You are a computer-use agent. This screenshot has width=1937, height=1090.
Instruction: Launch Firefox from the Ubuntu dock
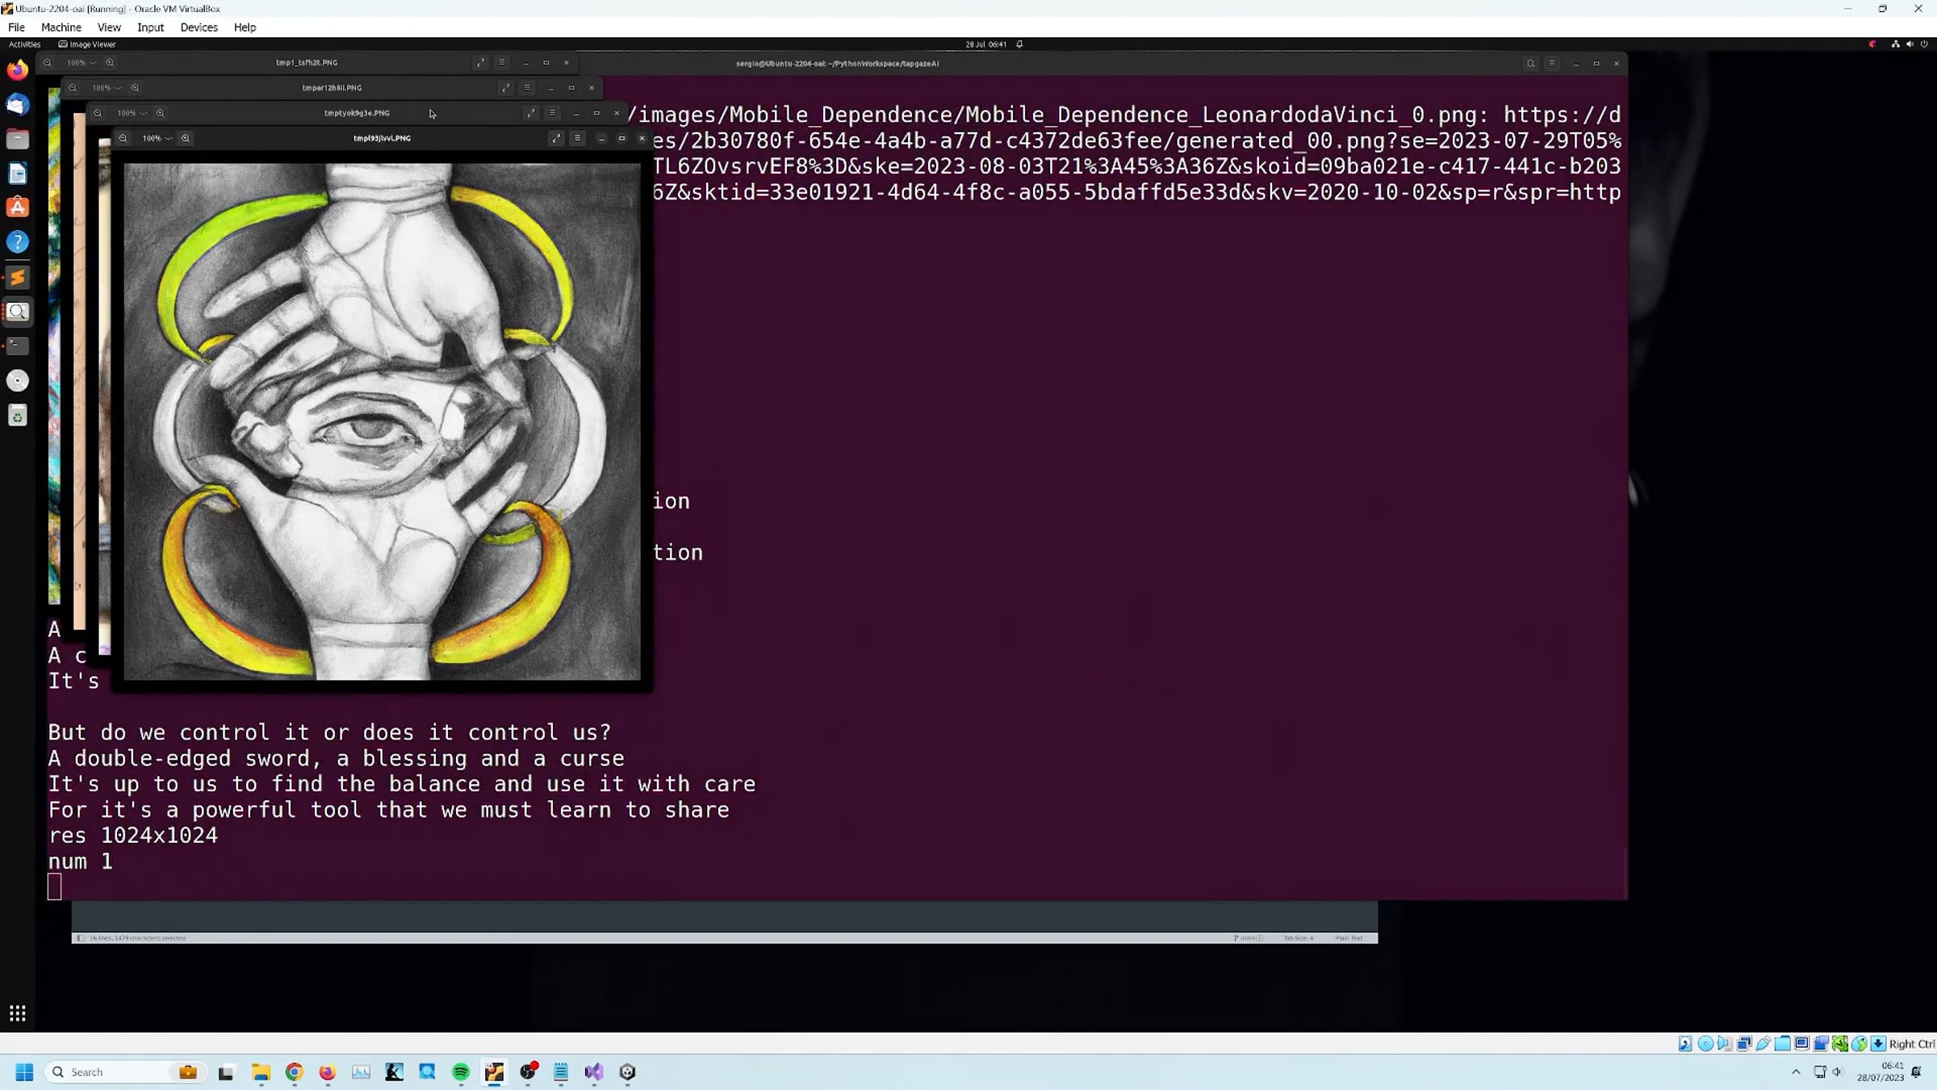[x=17, y=70]
